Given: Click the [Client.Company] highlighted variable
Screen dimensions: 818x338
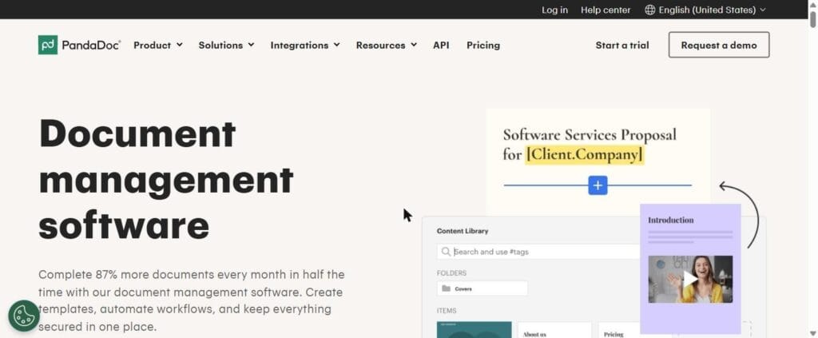Looking at the screenshot, I should coord(585,155).
